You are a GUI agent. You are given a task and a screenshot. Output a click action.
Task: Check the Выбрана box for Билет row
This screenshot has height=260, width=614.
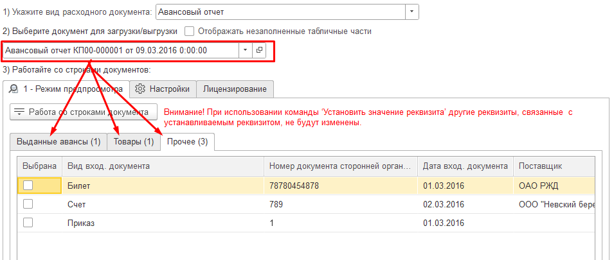point(28,186)
